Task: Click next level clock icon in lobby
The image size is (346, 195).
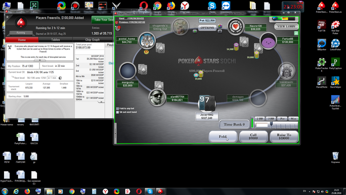Action: click(60, 78)
